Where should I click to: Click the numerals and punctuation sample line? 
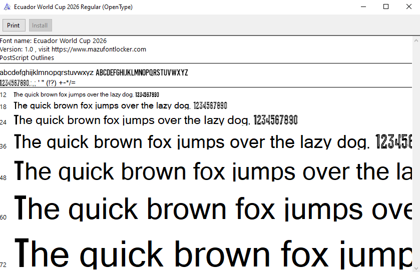pyautogui.click(x=38, y=82)
